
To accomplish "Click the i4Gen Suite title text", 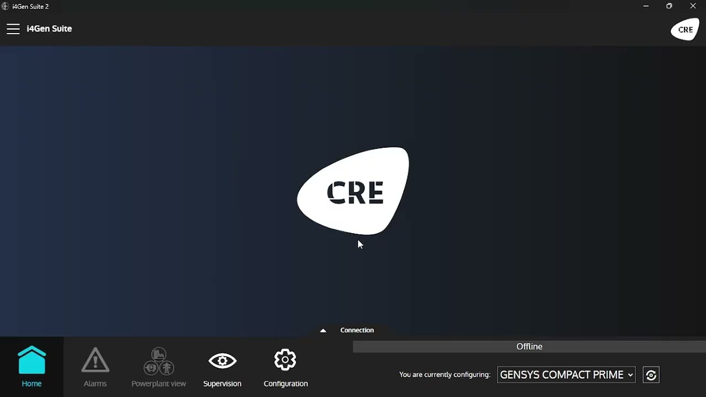I will tap(49, 29).
